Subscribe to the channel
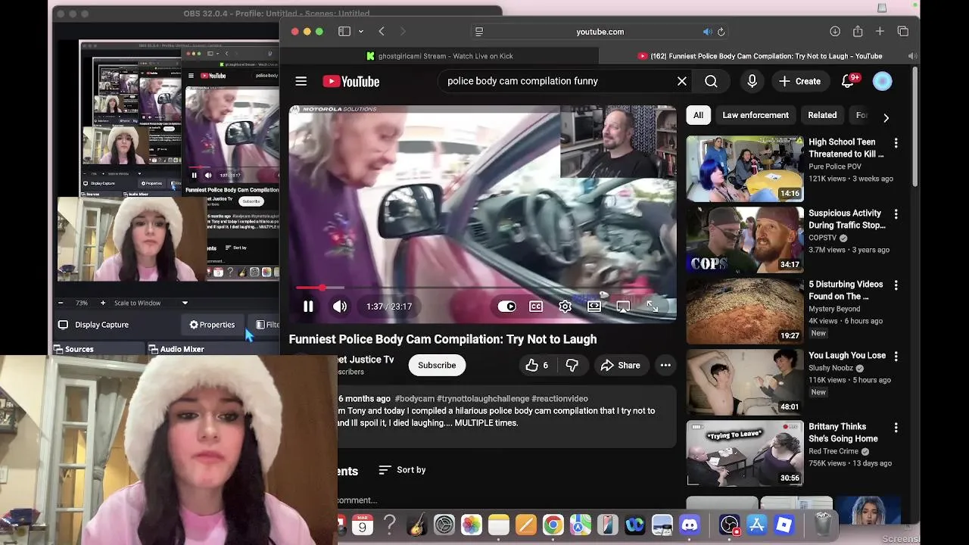This screenshot has width=969, height=545. 437,365
